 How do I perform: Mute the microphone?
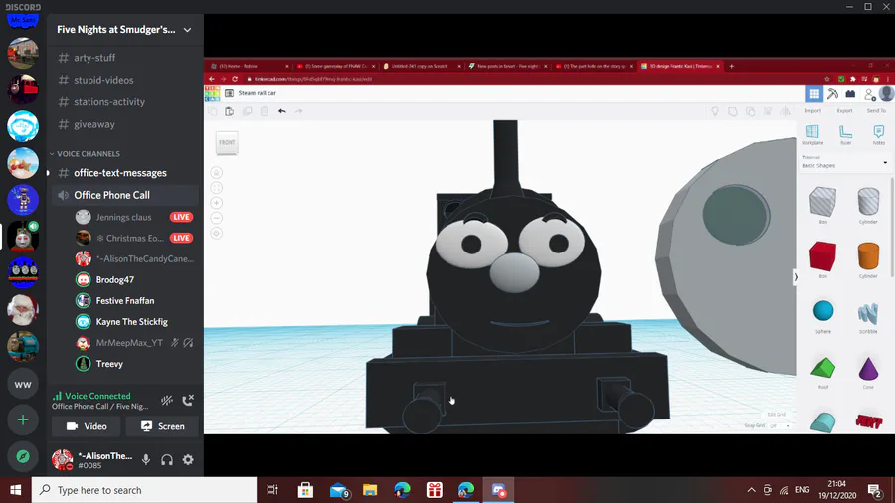coord(146,459)
